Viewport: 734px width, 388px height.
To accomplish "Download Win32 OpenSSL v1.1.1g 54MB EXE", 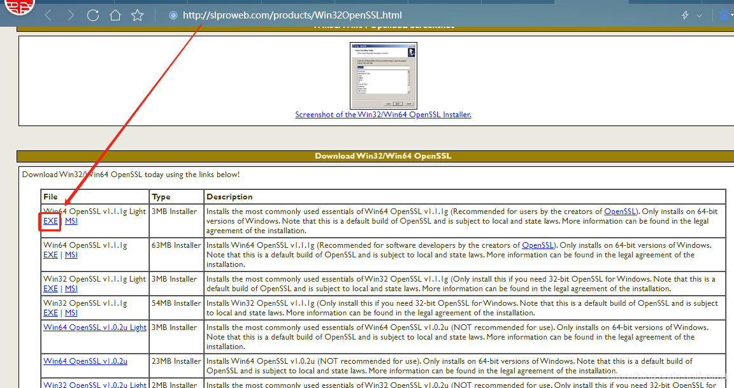I will pos(50,313).
